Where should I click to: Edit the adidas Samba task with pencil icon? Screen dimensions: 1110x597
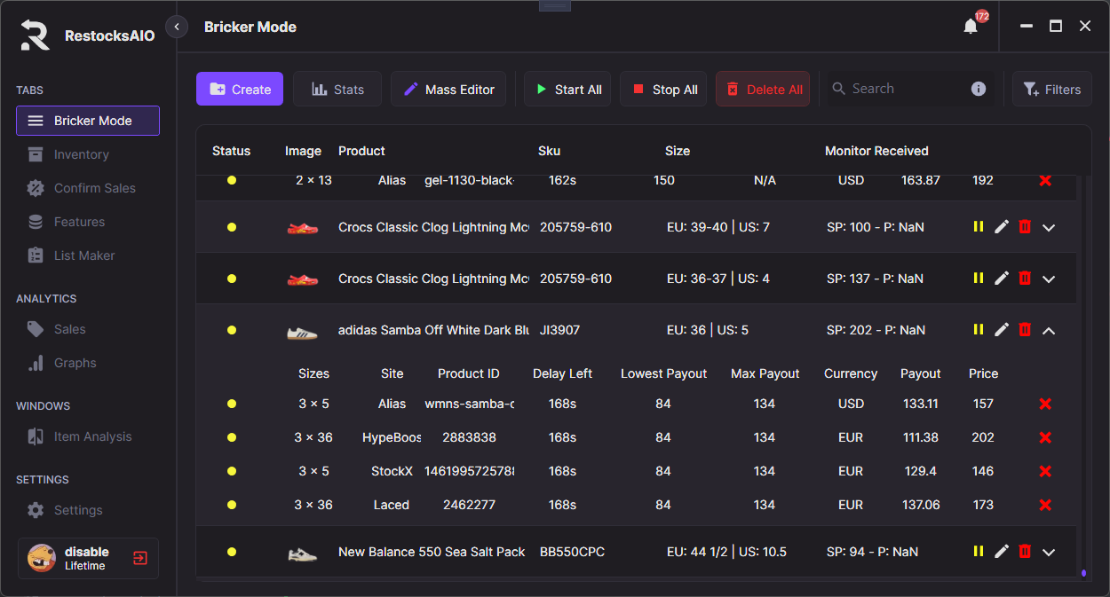[x=1002, y=330]
